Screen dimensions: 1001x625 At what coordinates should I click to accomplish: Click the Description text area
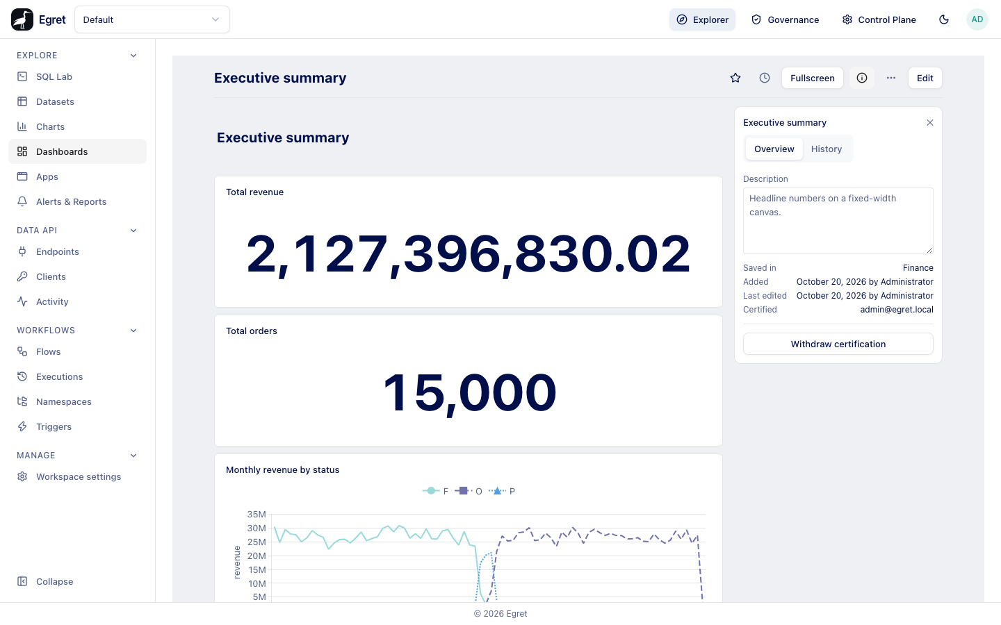838,221
